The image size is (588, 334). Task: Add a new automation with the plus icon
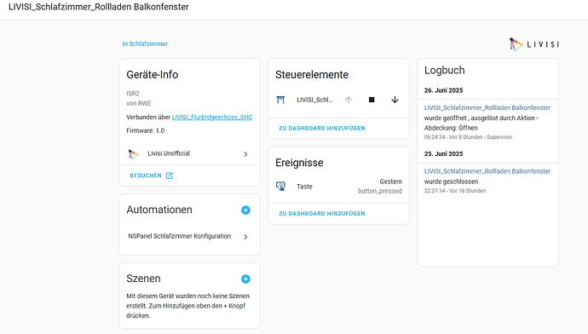tap(245, 210)
